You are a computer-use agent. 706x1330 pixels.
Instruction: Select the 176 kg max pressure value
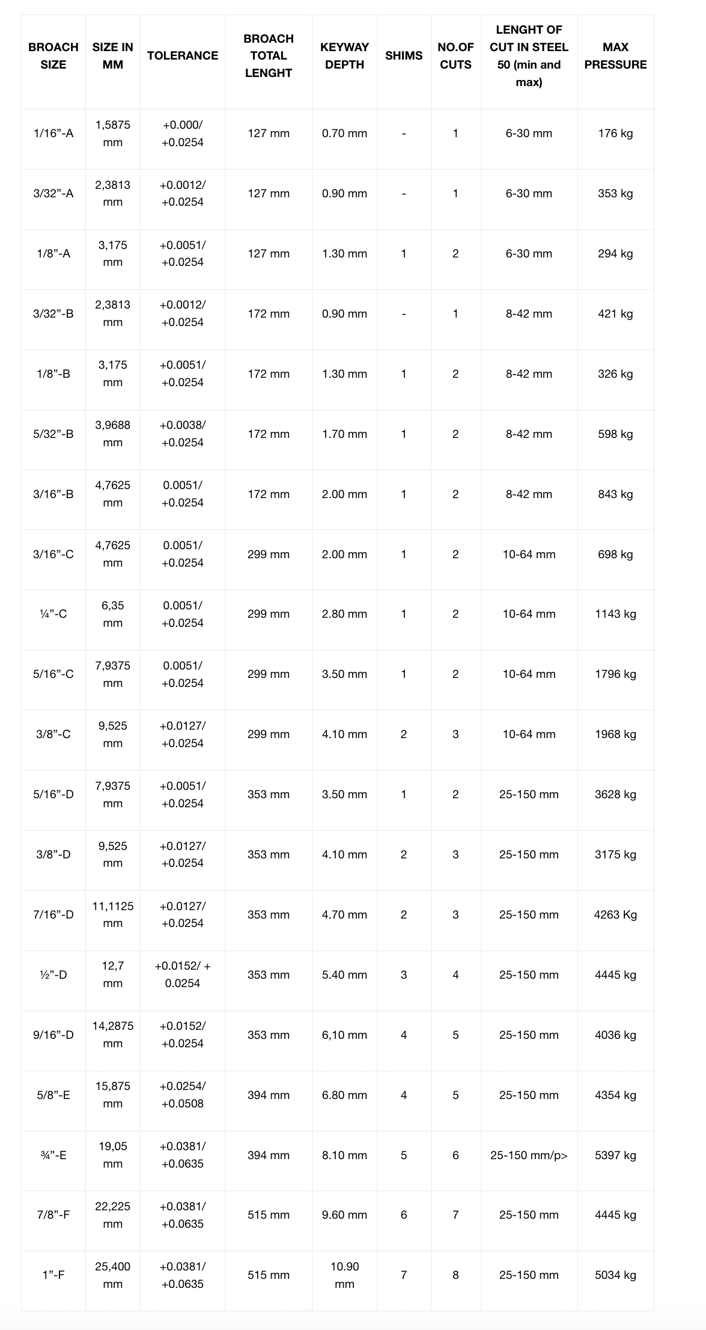tap(615, 134)
